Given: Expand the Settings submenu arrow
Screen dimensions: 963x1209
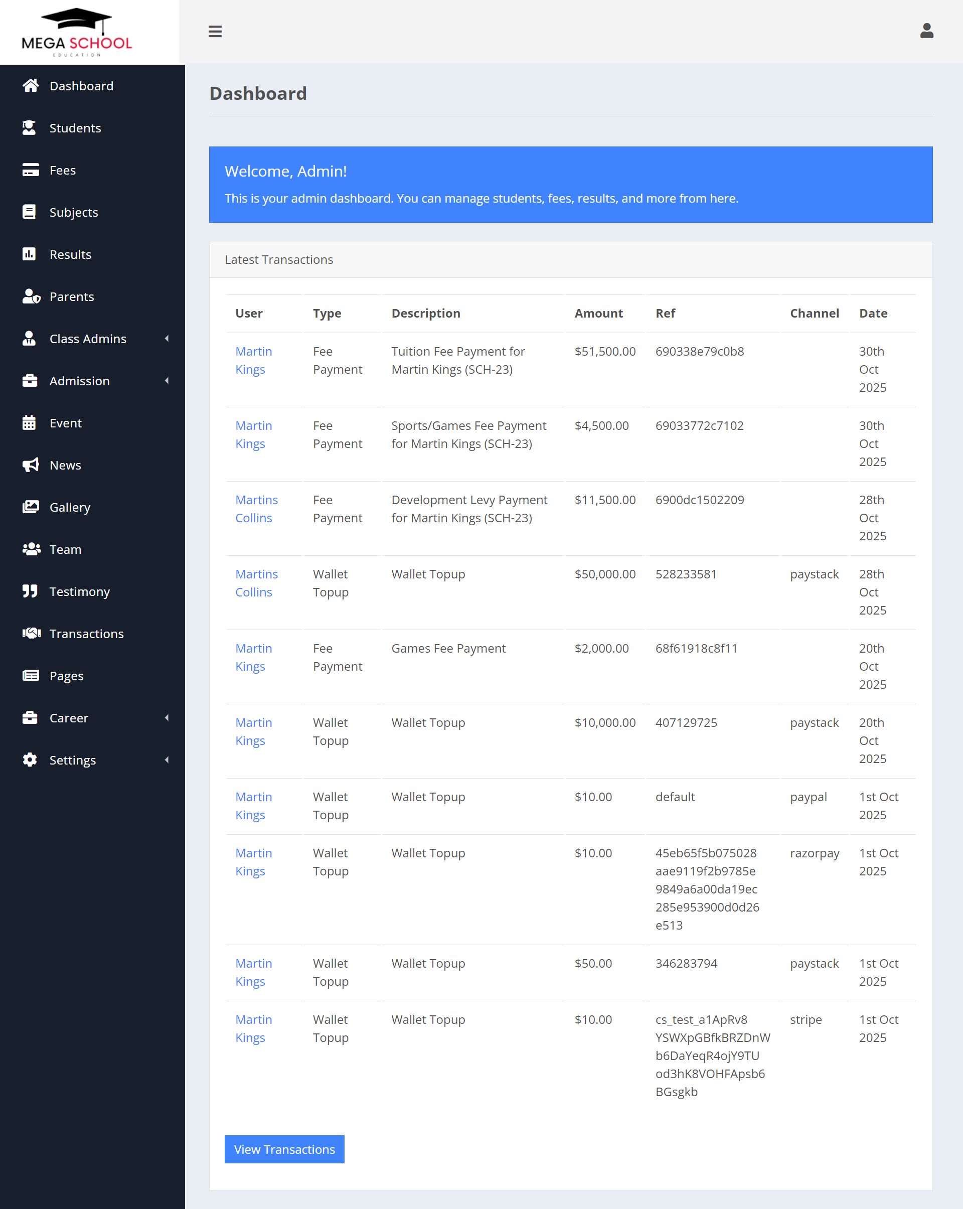Looking at the screenshot, I should (167, 760).
